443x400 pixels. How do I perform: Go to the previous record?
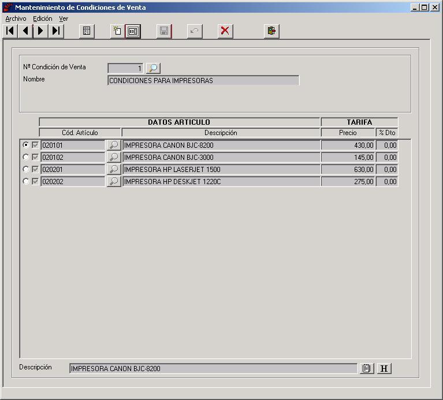pos(25,31)
